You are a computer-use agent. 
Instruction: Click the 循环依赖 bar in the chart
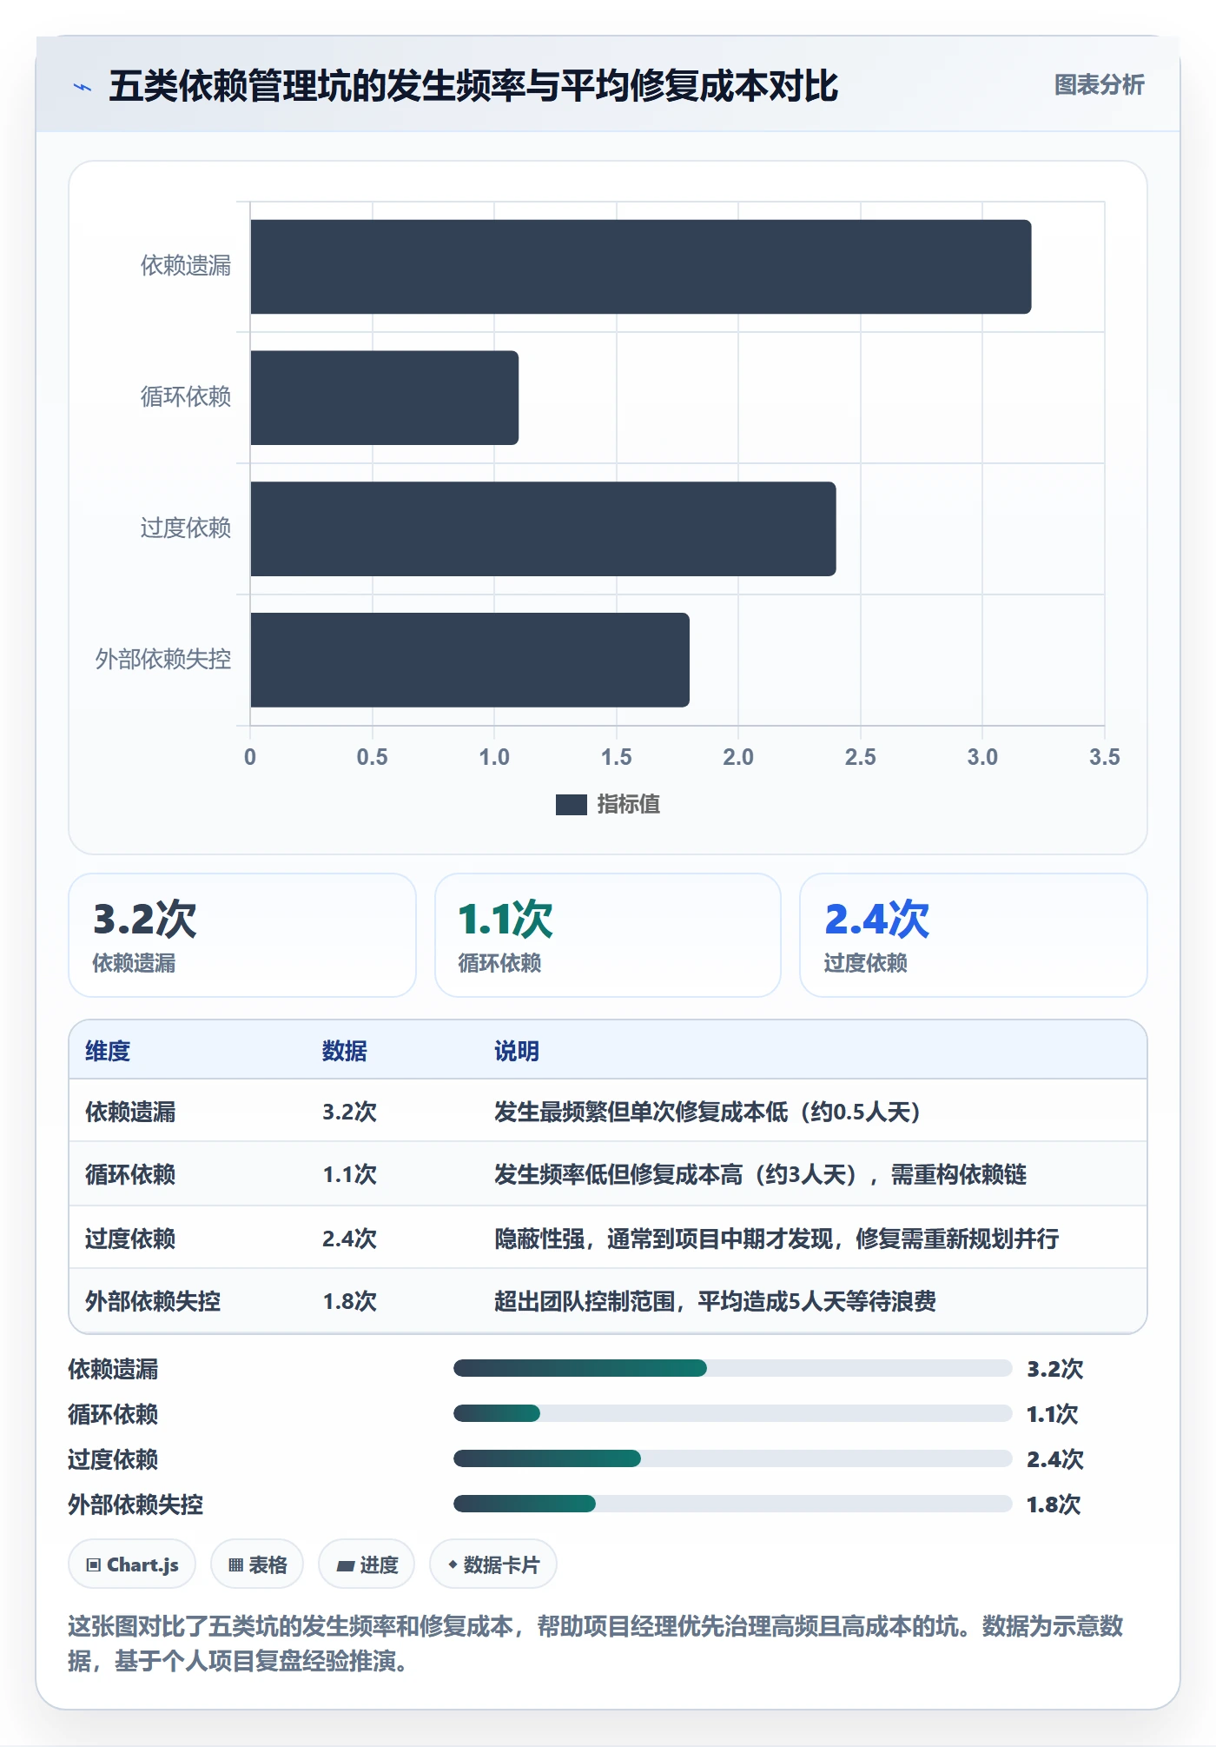[x=385, y=398]
